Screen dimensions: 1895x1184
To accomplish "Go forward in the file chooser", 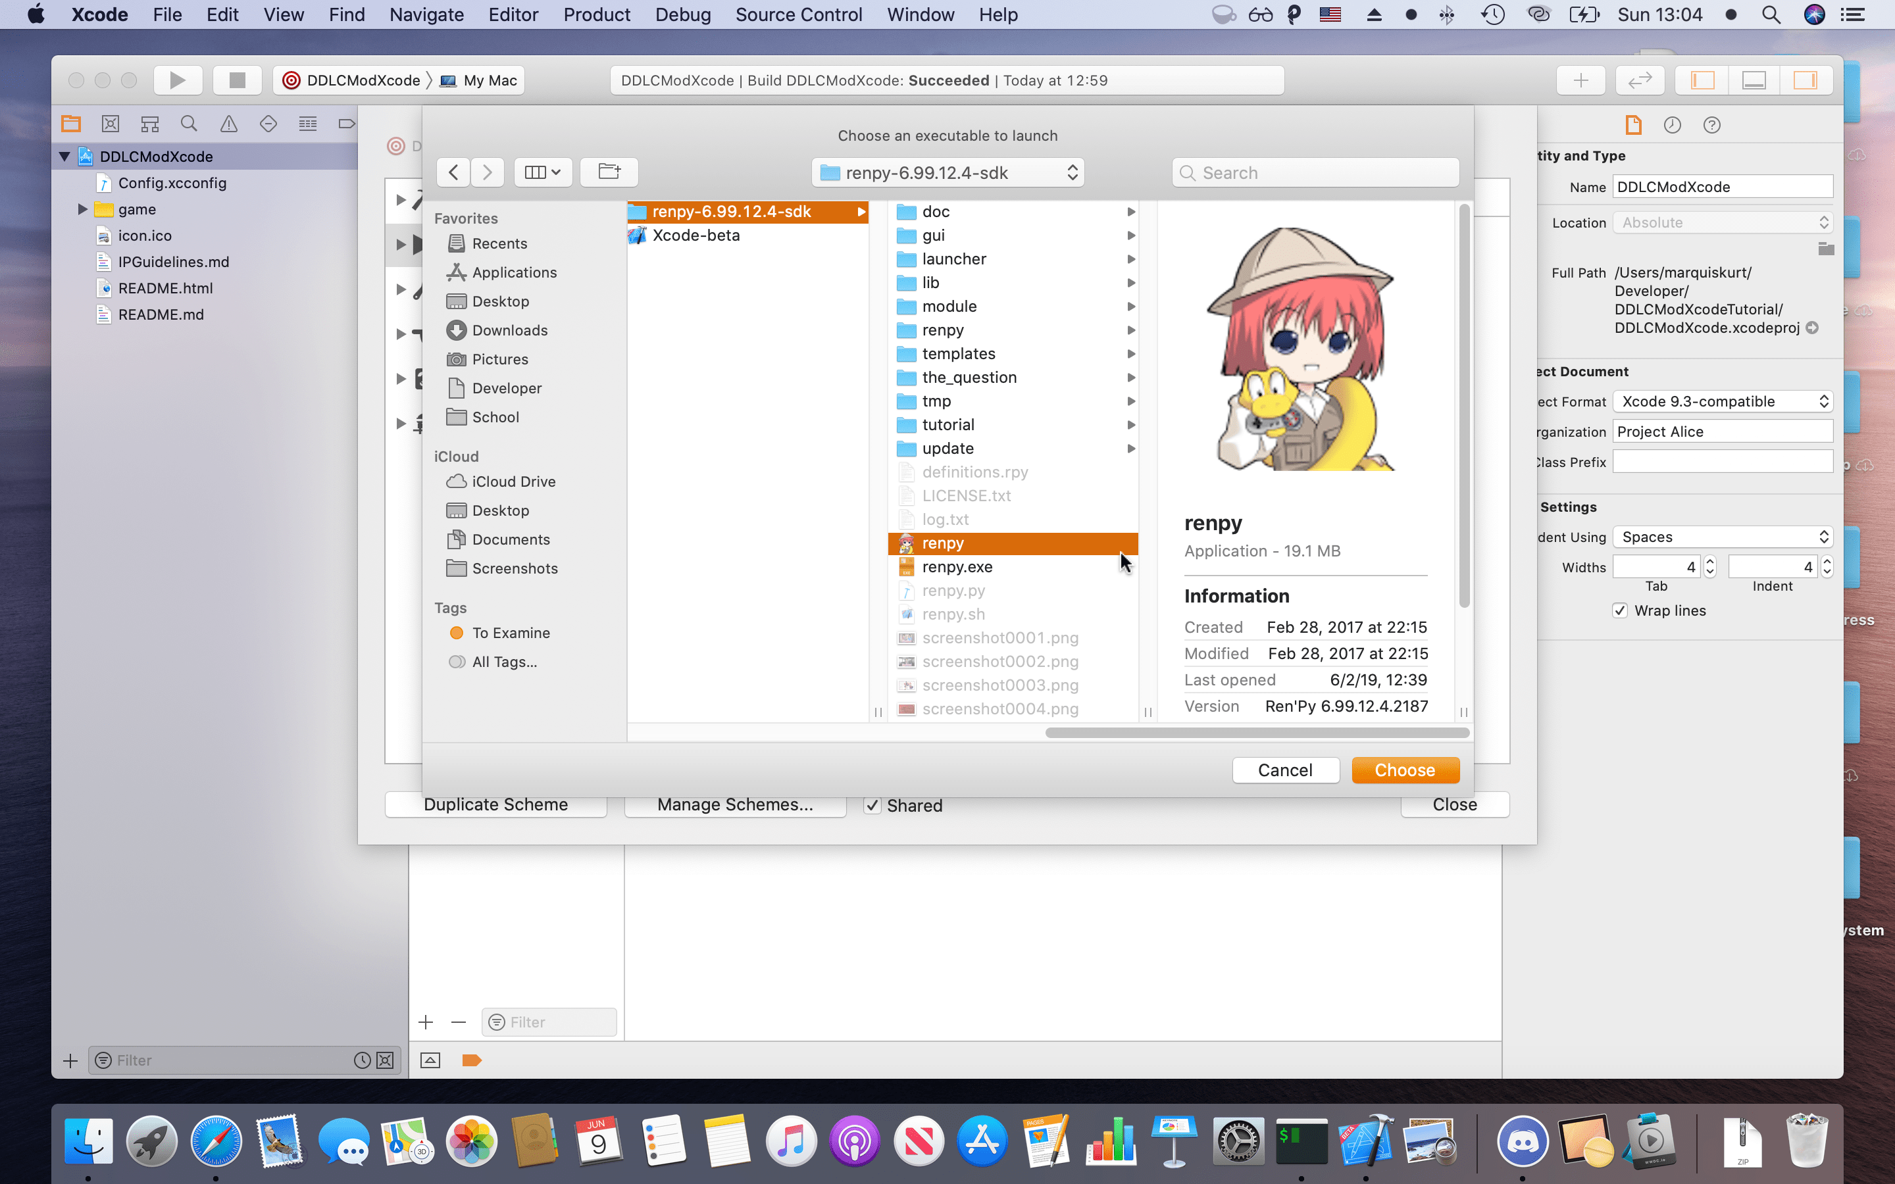I will pyautogui.click(x=487, y=172).
